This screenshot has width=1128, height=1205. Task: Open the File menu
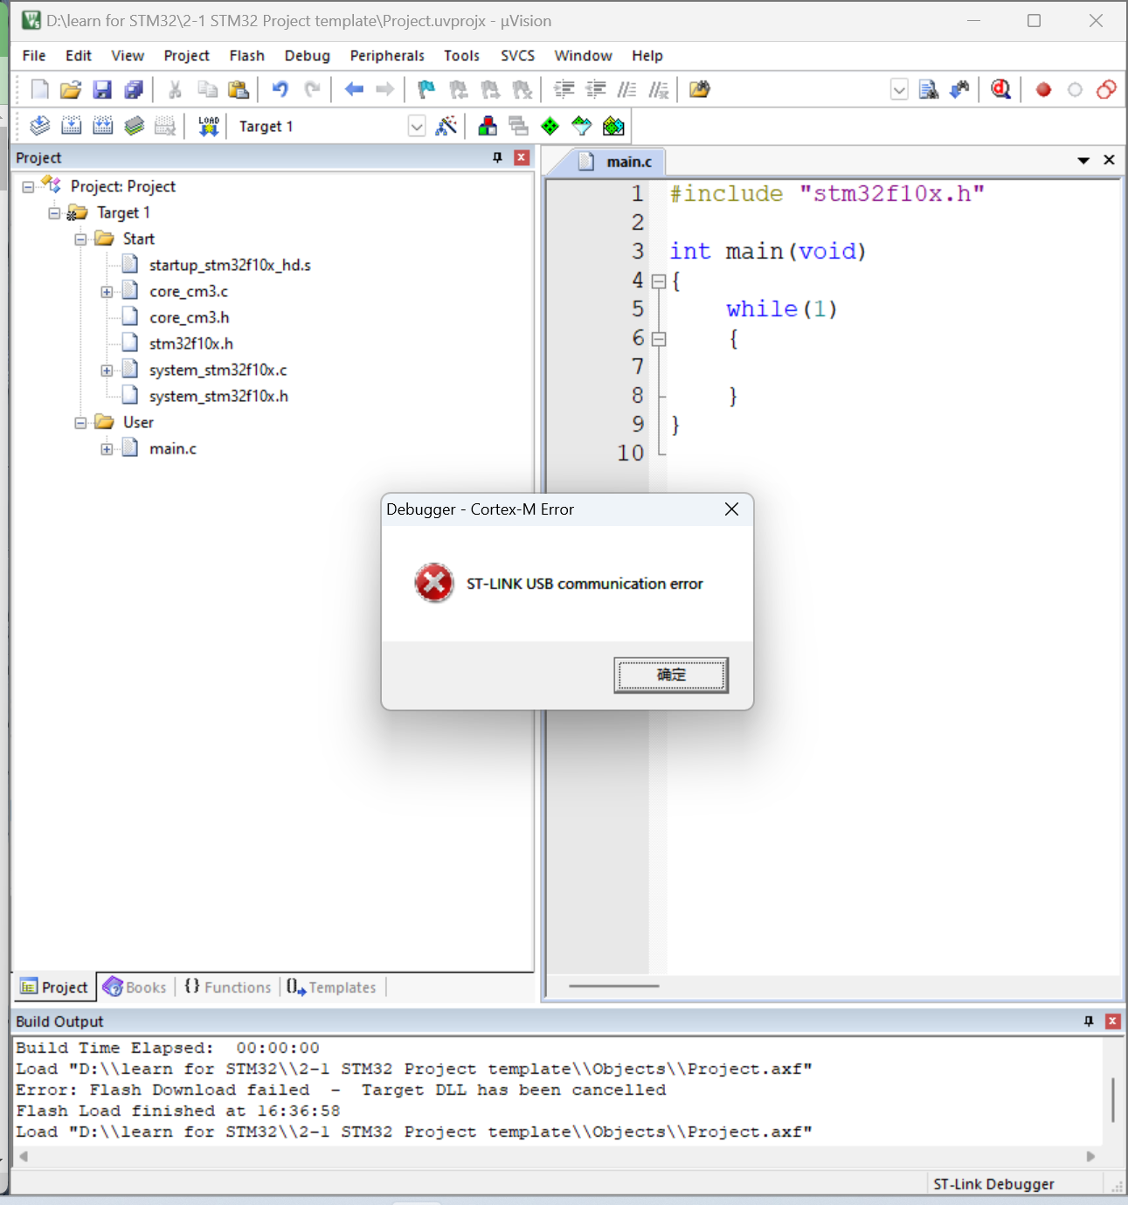tap(34, 56)
